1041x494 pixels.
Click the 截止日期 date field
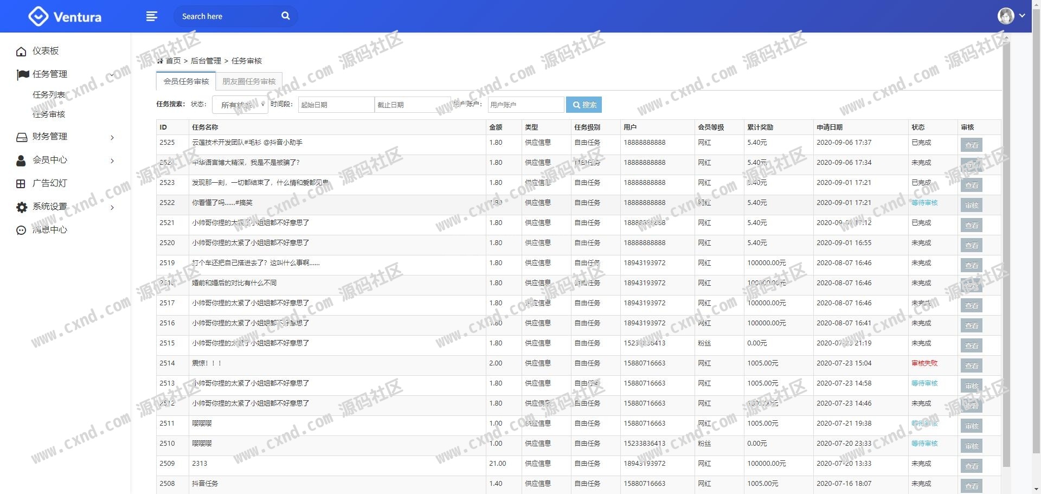click(413, 105)
